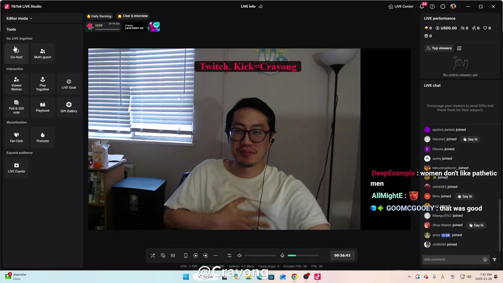Click the LIVE info title
Image resolution: width=503 pixels, height=283 pixels.
[x=248, y=7]
